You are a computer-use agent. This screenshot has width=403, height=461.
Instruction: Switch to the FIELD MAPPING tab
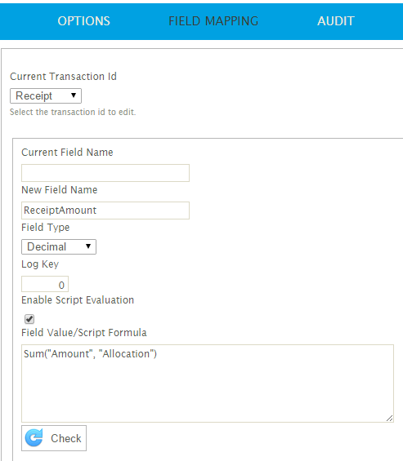pyautogui.click(x=213, y=21)
